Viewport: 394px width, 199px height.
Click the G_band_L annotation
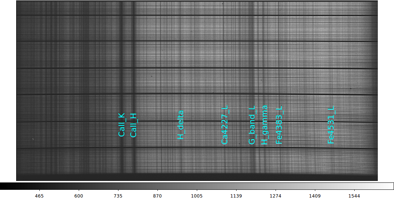point(252,125)
